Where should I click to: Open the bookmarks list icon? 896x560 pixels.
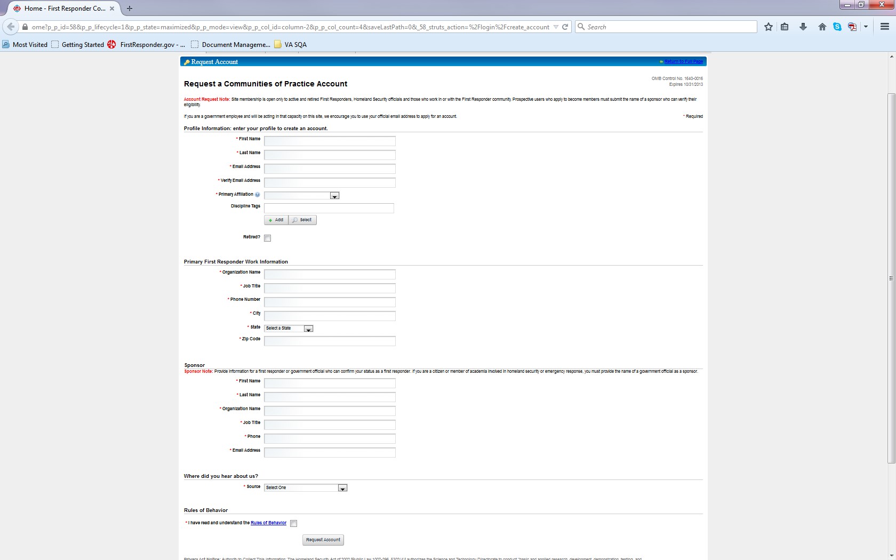point(785,27)
